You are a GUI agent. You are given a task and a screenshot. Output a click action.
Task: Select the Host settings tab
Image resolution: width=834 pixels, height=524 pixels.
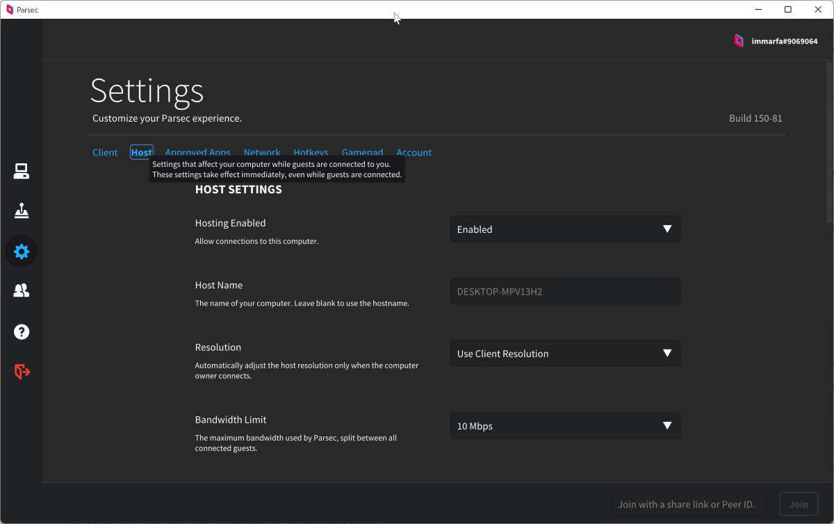(x=141, y=153)
